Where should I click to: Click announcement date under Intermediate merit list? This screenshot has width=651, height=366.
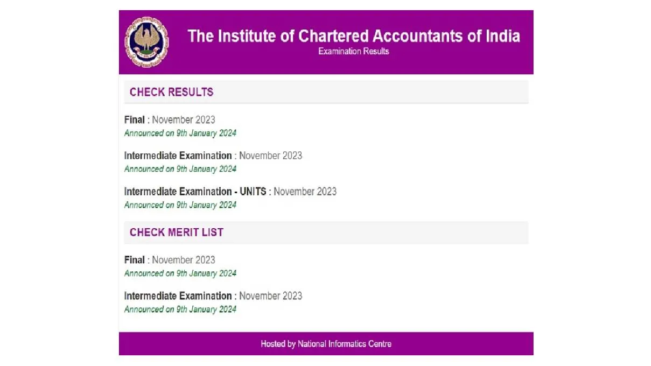click(180, 309)
